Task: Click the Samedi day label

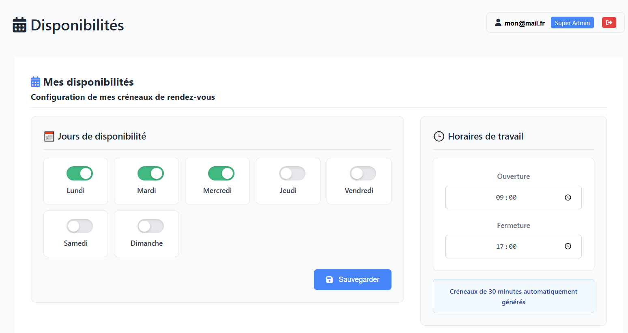Action: 76,243
